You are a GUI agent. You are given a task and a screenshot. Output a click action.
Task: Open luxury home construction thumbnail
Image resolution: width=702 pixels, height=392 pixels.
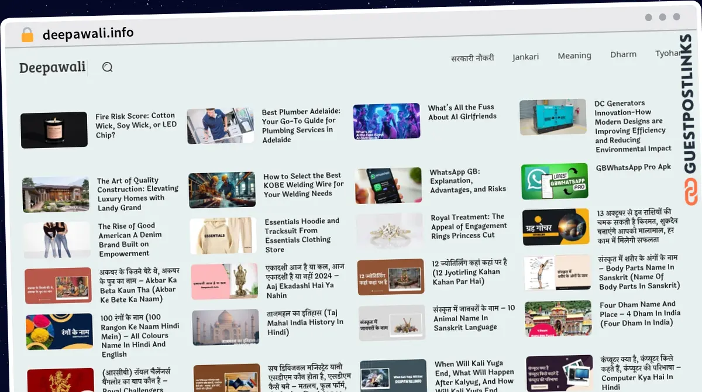(x=56, y=194)
